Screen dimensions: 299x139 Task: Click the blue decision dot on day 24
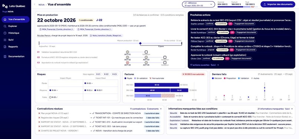248,97
